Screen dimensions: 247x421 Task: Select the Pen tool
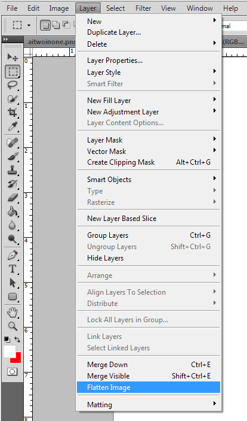coord(13,255)
